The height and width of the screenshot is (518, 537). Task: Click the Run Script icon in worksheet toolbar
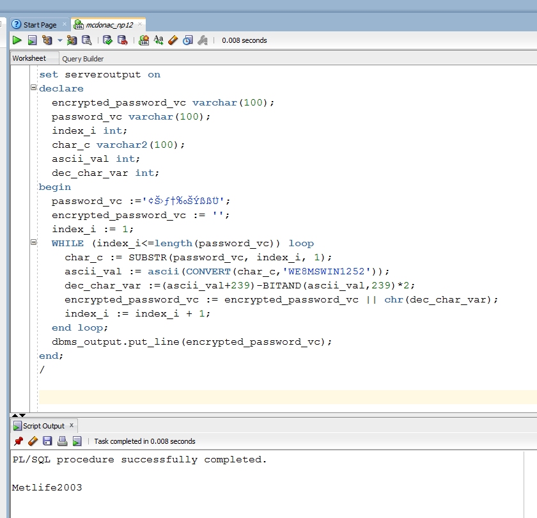tap(32, 40)
